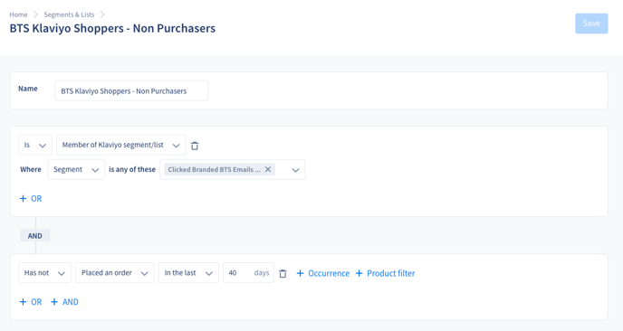The height and width of the screenshot is (331, 623).
Task: Delete the Klaviyo segment/list condition via trash icon
Action: click(x=195, y=146)
